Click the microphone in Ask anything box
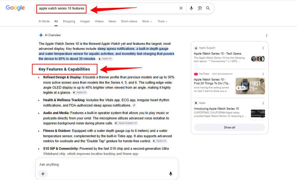 (x=171, y=174)
